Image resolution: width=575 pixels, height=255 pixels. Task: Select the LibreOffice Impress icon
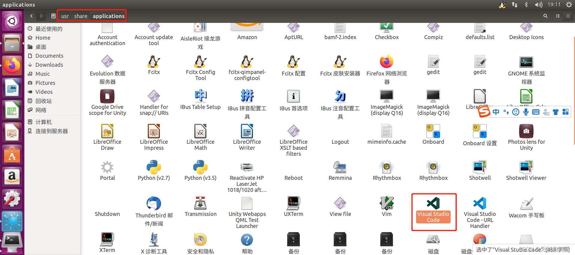point(154,131)
